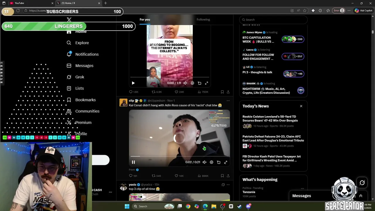Open Lists in the X sidebar
375x211 pixels.
(x=75, y=88)
